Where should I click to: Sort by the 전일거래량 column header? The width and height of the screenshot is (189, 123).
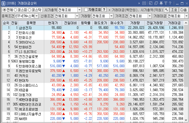[x=155, y=23]
